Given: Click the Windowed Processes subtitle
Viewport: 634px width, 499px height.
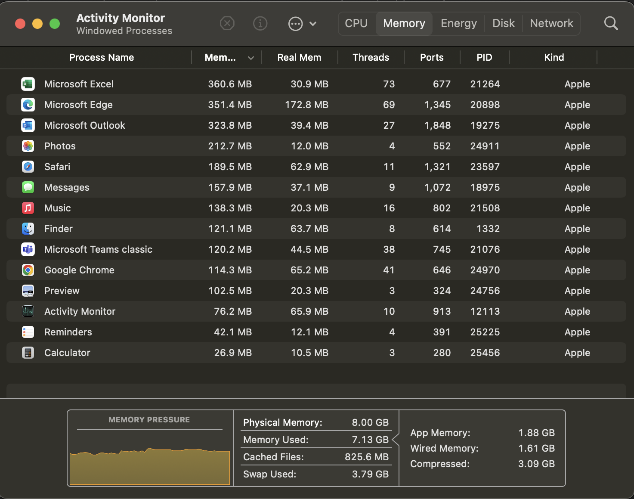Looking at the screenshot, I should click(124, 31).
